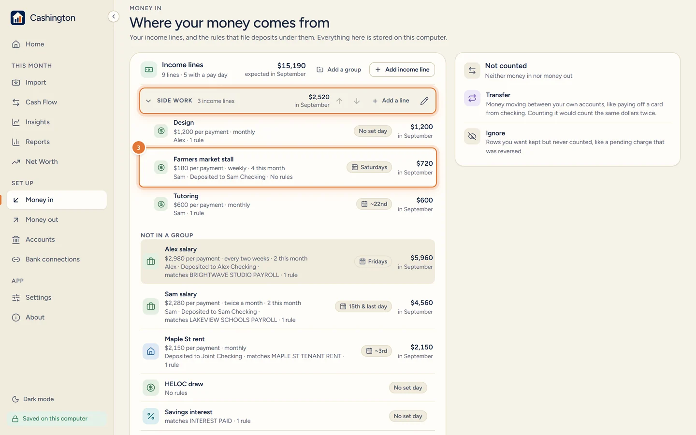Click the Savings interest percent icon
696x435 pixels.
pos(151,416)
